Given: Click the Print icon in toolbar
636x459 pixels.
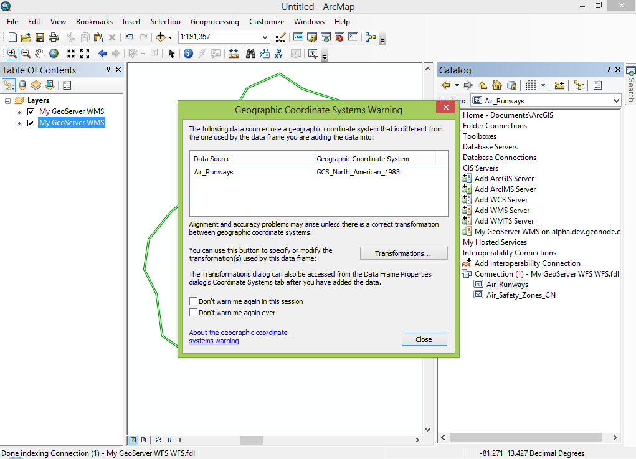Looking at the screenshot, I should [x=54, y=37].
